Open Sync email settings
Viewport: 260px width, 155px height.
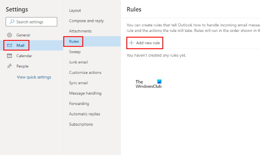coord(78,83)
